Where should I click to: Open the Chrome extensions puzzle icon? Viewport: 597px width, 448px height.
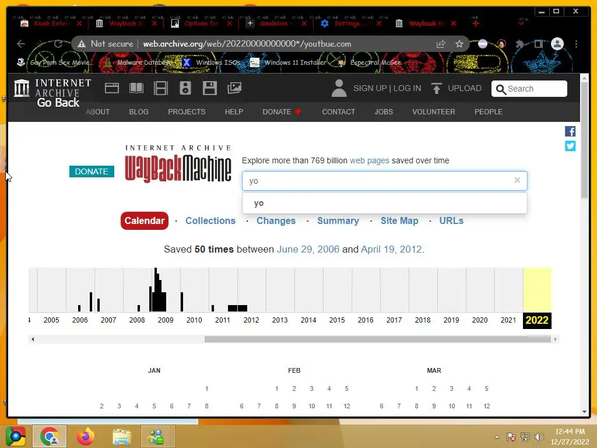pos(519,44)
